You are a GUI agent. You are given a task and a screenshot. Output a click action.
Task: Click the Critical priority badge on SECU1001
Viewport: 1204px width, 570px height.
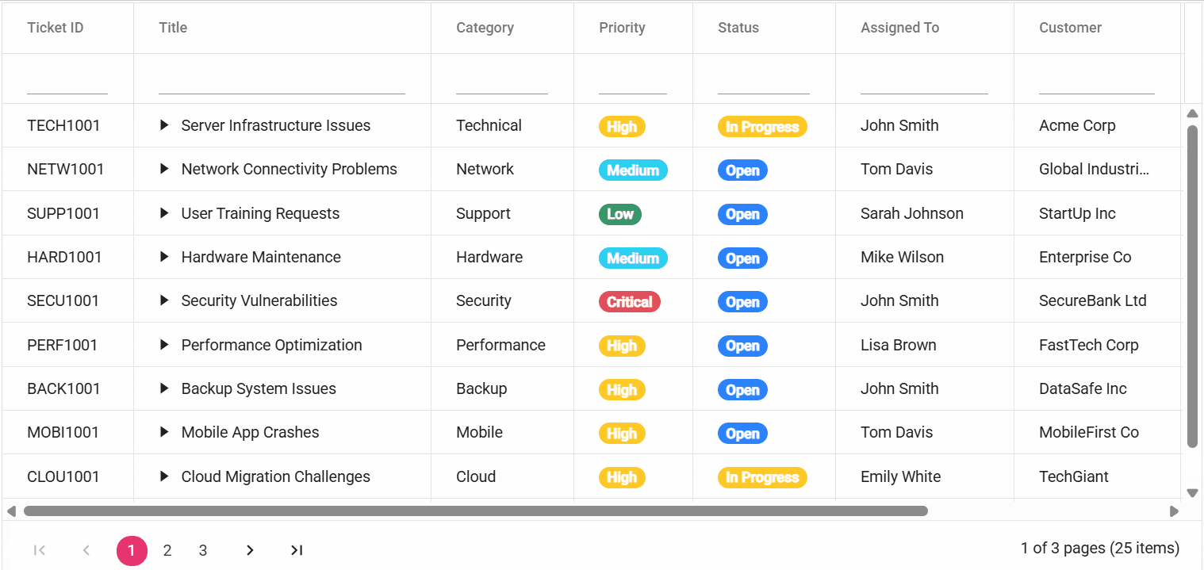click(x=629, y=301)
